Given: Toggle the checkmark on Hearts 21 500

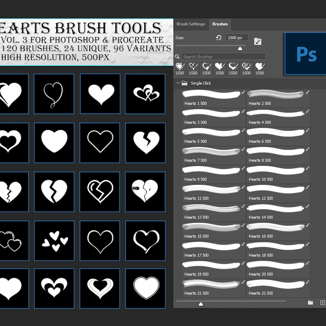Looking at the screenshot, I should tap(243, 282).
